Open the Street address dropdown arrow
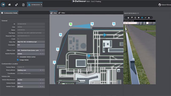 [x=43, y=70]
